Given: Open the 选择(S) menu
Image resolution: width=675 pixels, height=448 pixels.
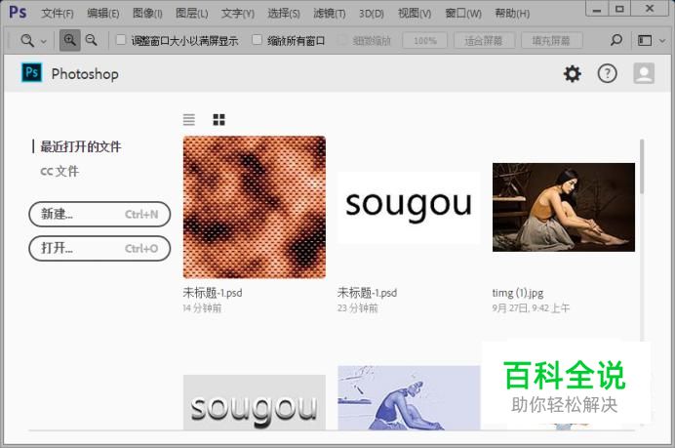Looking at the screenshot, I should pos(283,14).
